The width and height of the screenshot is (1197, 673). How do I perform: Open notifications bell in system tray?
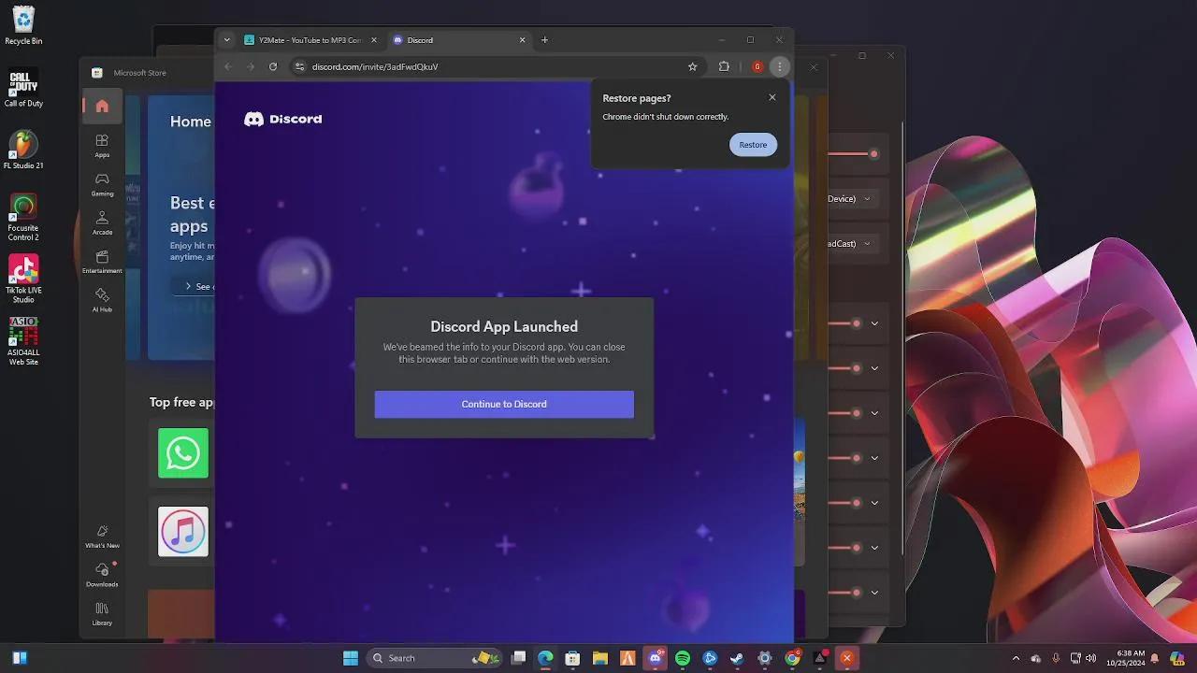pyautogui.click(x=1155, y=658)
